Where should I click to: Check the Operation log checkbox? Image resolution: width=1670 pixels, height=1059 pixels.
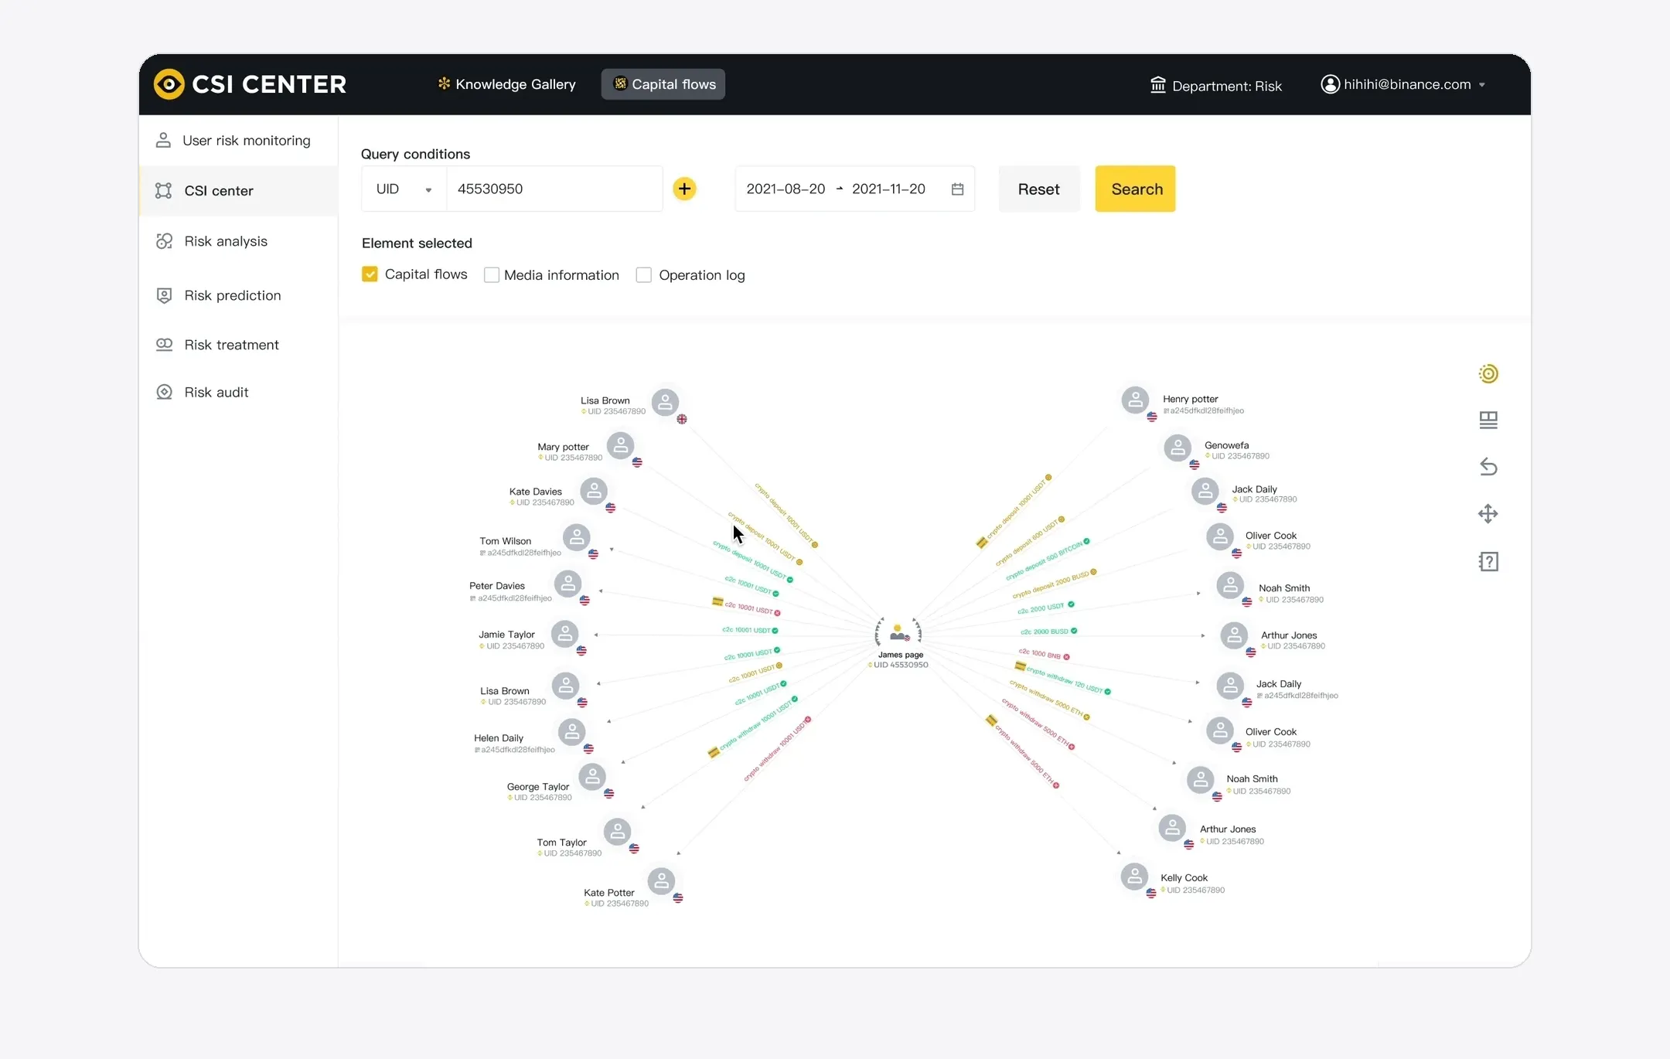pos(643,275)
